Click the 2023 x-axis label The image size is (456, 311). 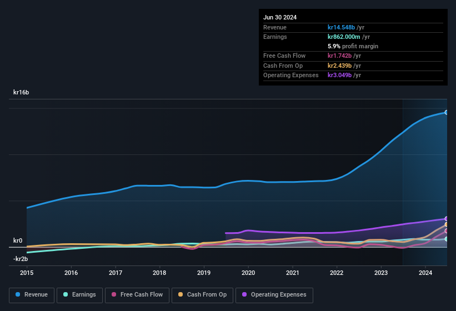pyautogui.click(x=381, y=273)
